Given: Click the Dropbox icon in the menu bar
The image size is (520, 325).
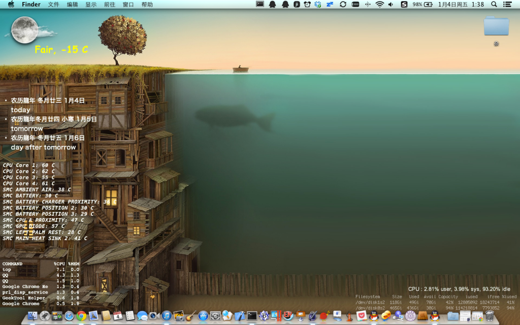Looking at the screenshot, I should pyautogui.click(x=316, y=4).
